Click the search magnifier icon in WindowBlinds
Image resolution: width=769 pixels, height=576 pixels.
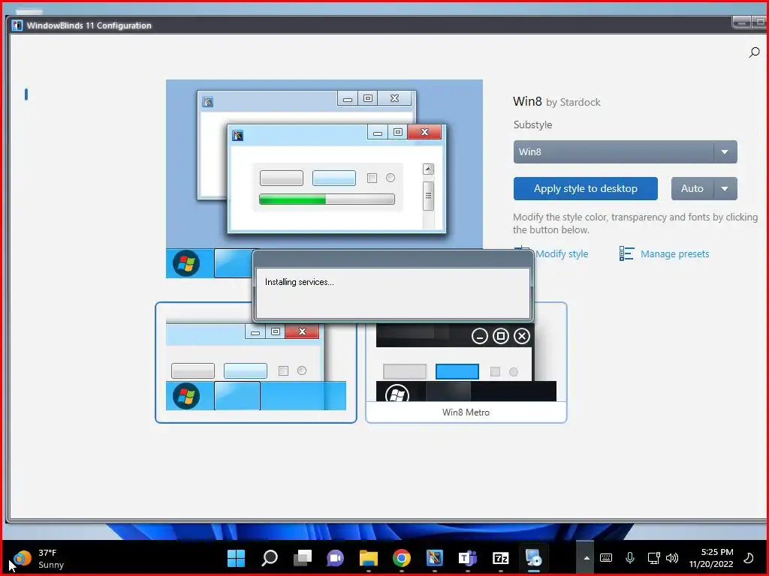(754, 52)
